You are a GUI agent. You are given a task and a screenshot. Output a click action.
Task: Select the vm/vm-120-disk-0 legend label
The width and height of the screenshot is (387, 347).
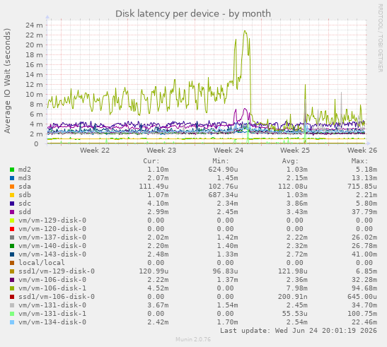[x=52, y=229]
